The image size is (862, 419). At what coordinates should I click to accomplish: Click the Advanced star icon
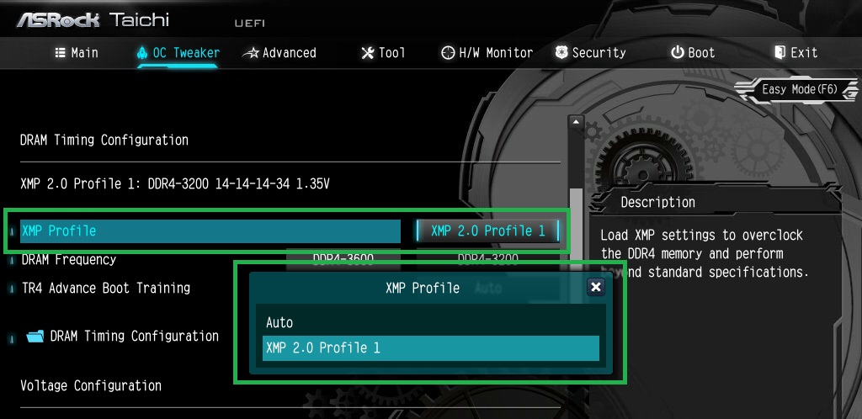[251, 53]
